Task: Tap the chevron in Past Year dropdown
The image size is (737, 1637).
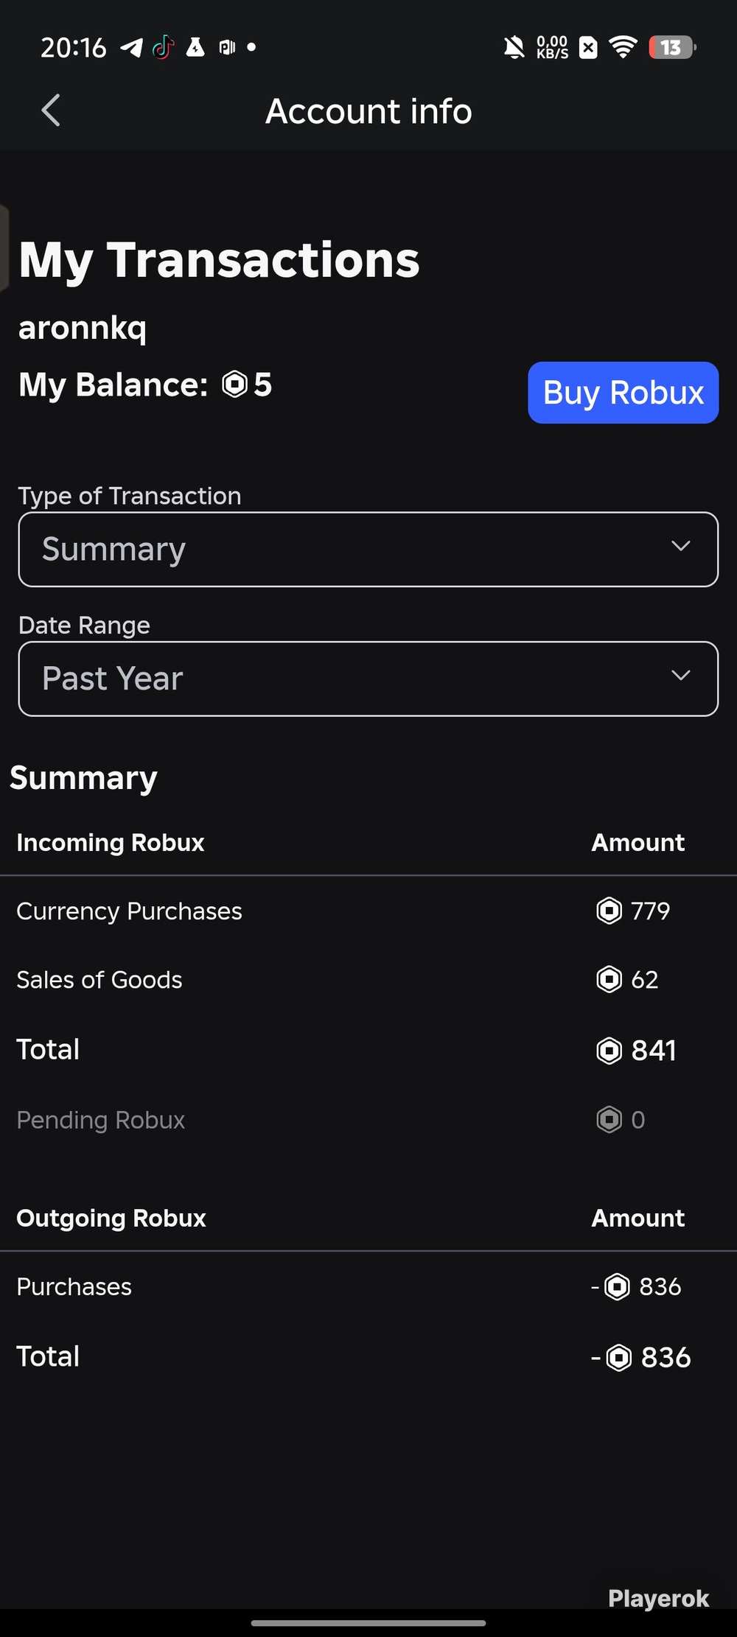Action: [681, 675]
